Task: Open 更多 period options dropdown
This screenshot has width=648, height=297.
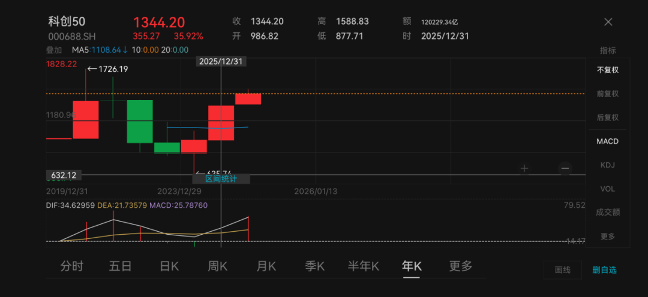Action: coord(460,266)
